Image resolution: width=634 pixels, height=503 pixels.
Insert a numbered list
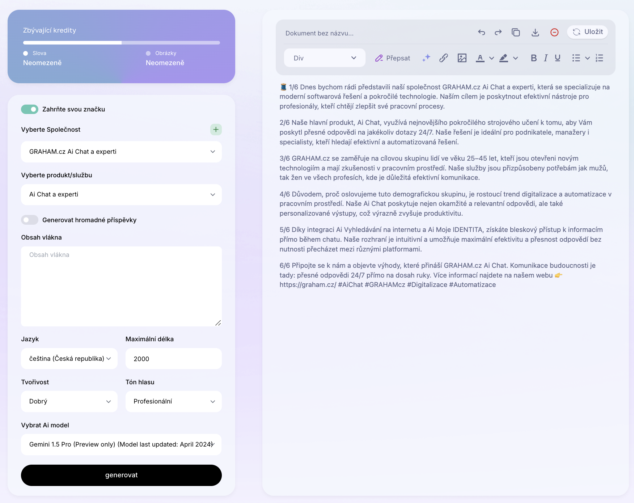599,58
